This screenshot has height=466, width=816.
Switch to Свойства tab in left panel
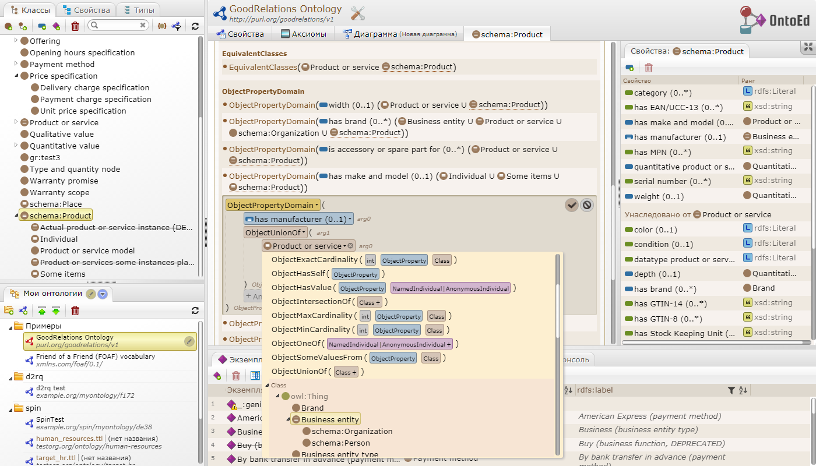tap(86, 10)
